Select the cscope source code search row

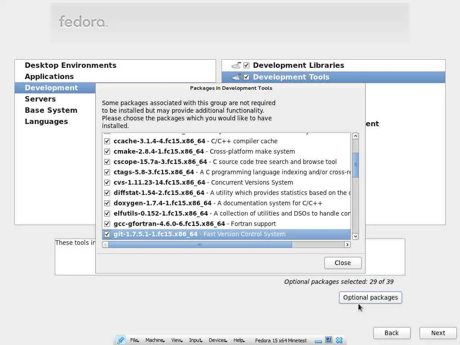coord(226,162)
